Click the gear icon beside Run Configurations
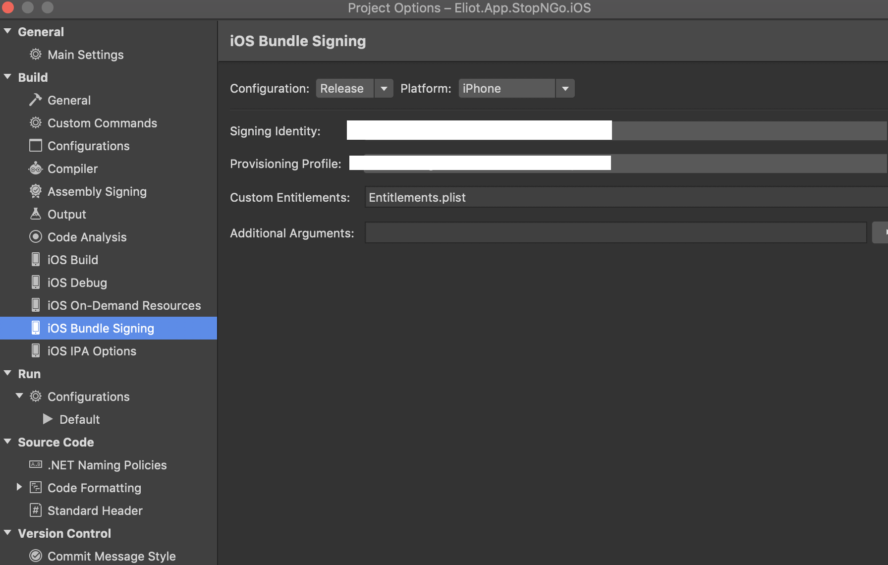 [36, 396]
